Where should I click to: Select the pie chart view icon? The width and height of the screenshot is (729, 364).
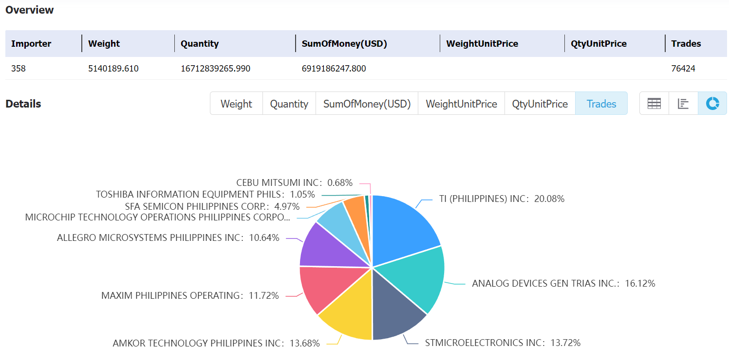pyautogui.click(x=712, y=104)
